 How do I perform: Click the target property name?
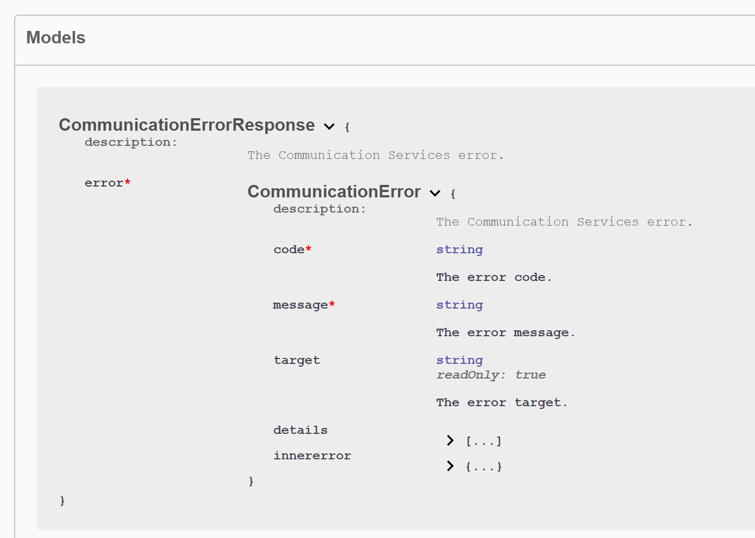coord(297,360)
